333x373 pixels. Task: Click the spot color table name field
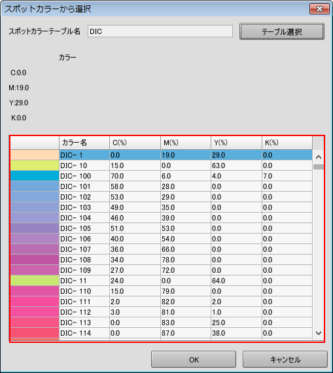[x=160, y=31]
